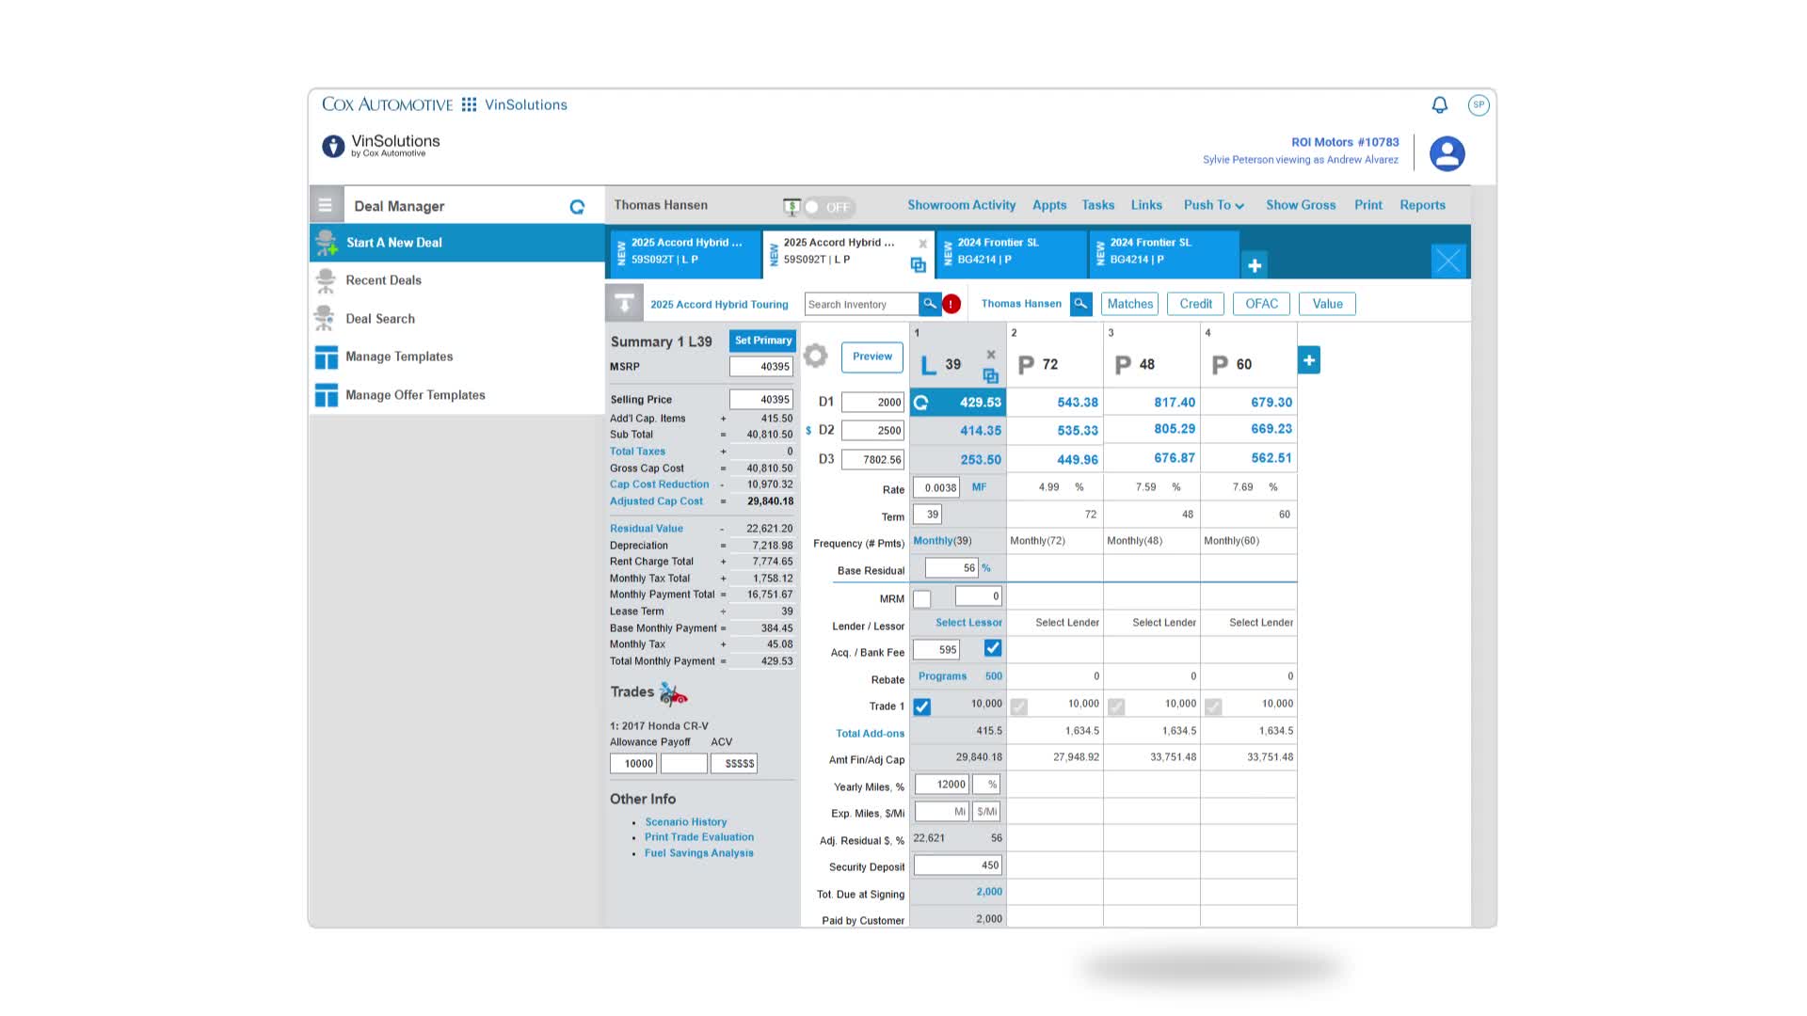The width and height of the screenshot is (1807, 1016).
Task: Enable the MRM checkbox
Action: coord(922,598)
